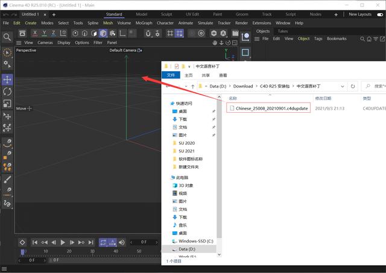Open the Commander search icon
This screenshot has height=273, width=386.
7,37
